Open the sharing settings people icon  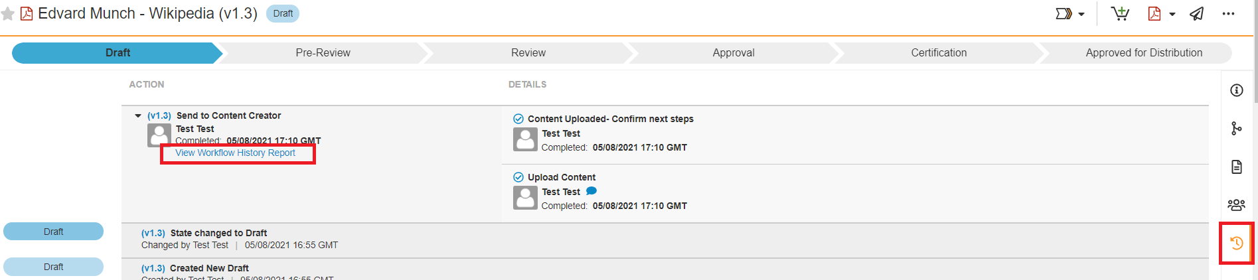(1236, 204)
